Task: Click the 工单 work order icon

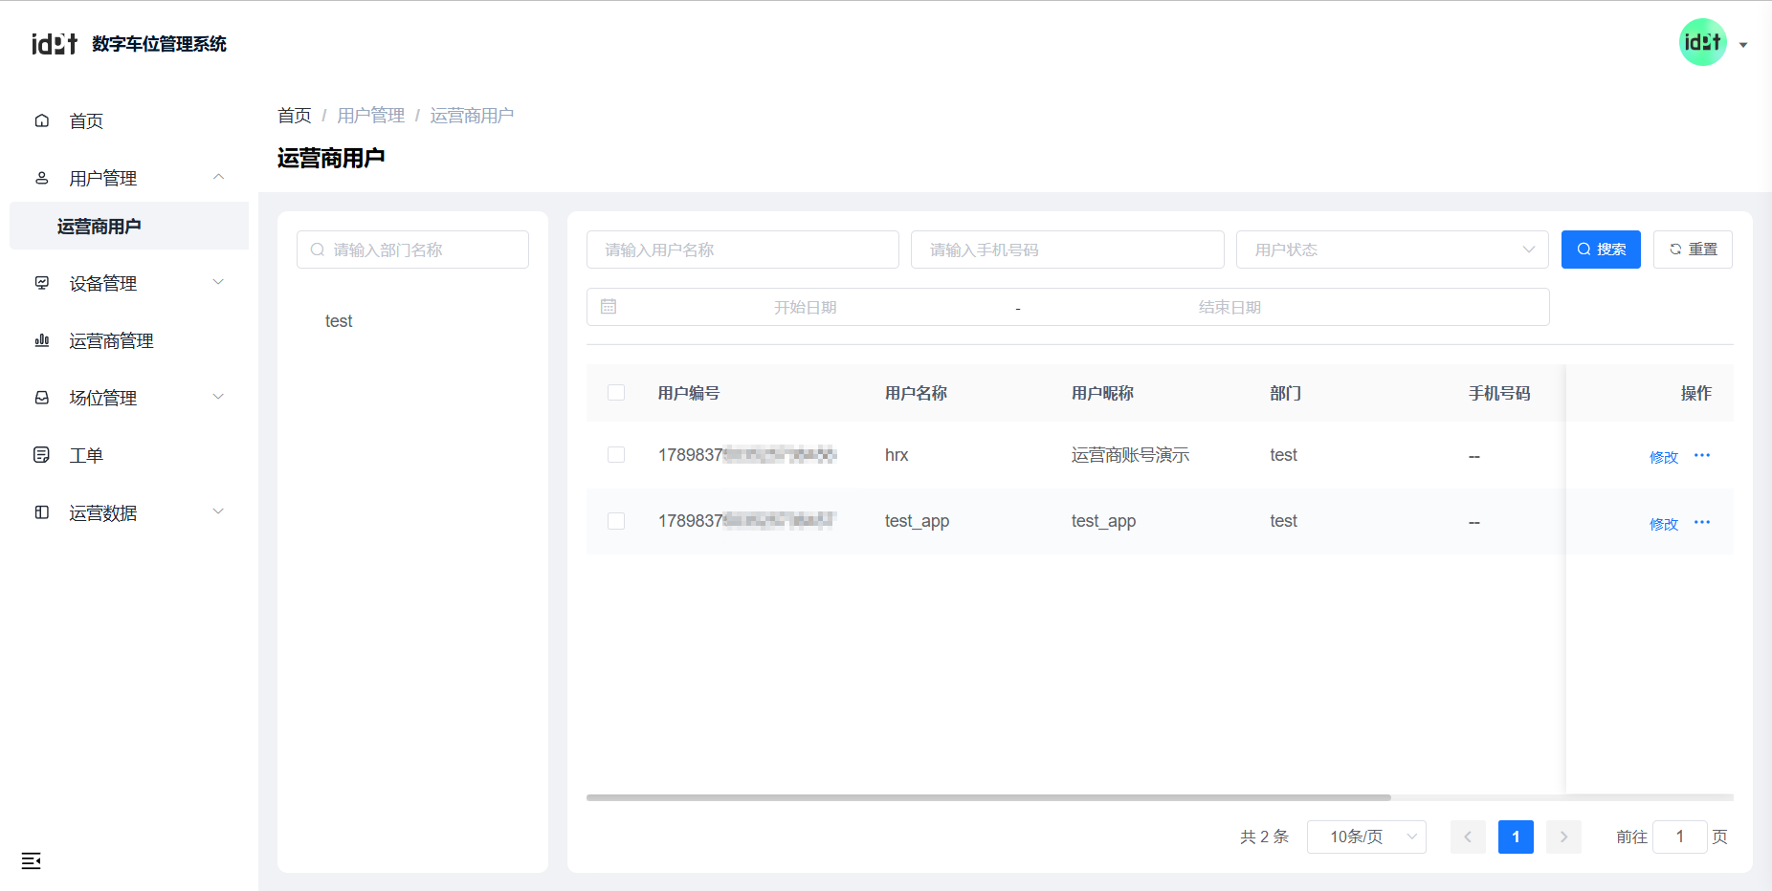Action: (42, 455)
